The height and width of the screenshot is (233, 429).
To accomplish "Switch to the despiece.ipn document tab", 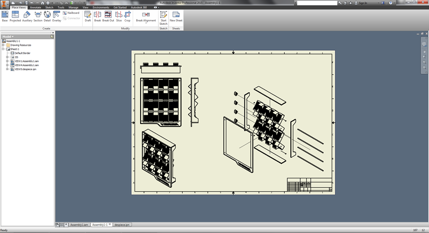I will click(122, 225).
